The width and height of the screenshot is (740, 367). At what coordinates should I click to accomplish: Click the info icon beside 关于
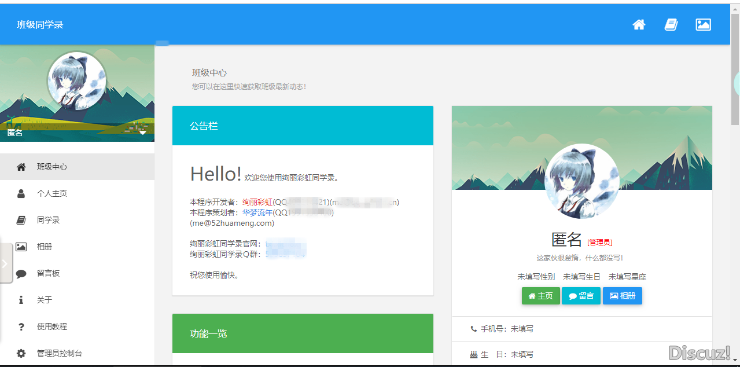pos(21,300)
